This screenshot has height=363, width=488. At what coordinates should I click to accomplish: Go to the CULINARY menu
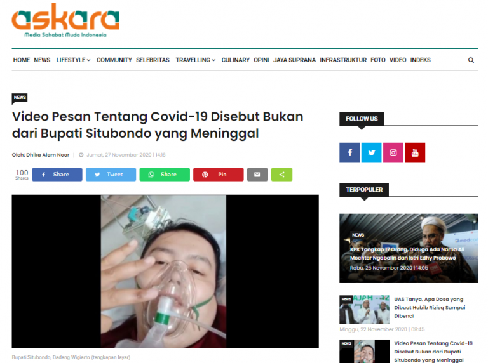click(x=236, y=60)
